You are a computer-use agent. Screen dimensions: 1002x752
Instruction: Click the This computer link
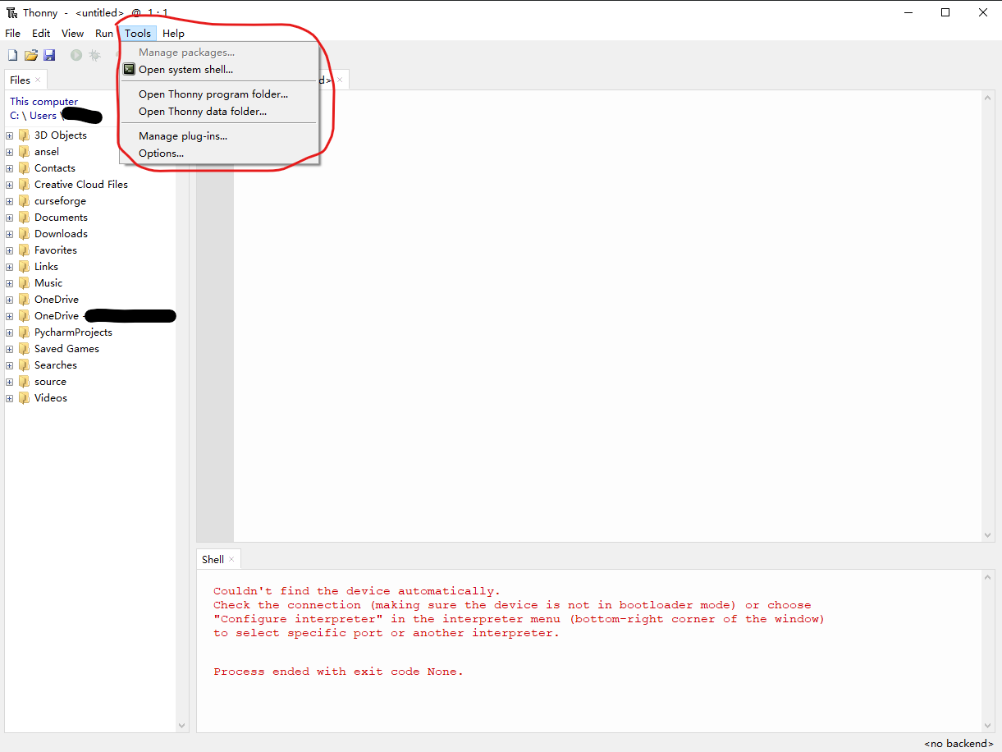click(43, 101)
